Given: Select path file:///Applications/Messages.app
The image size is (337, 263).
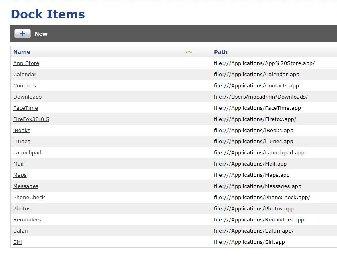Looking at the screenshot, I should (258, 186).
